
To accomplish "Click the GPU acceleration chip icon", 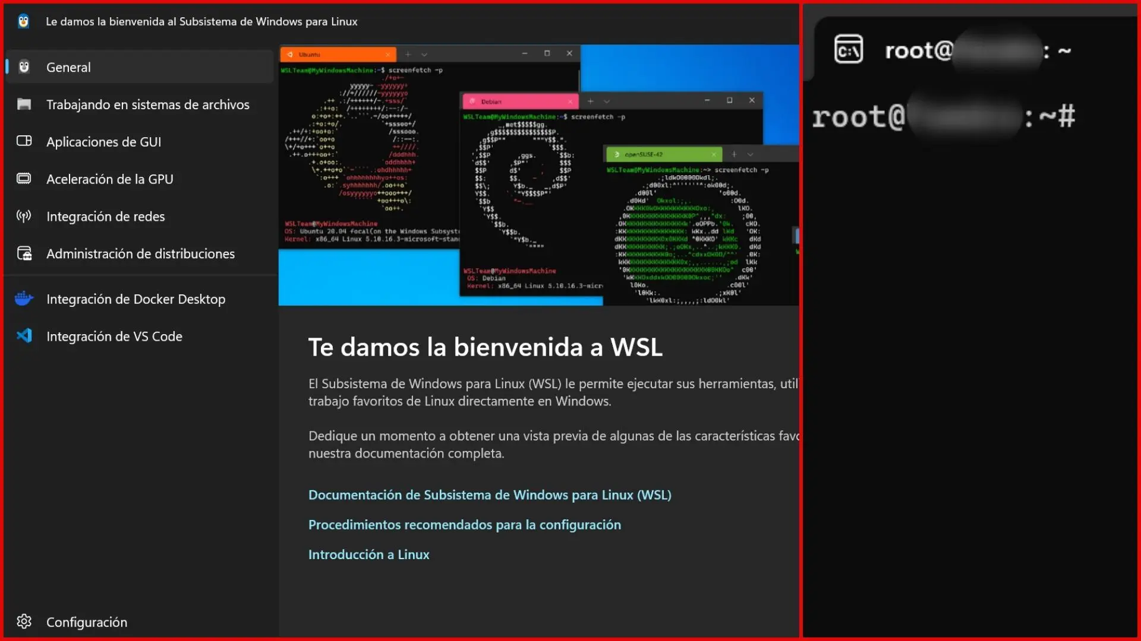I will point(24,179).
